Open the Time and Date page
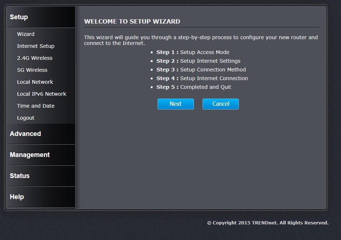341x240 pixels. (x=36, y=106)
